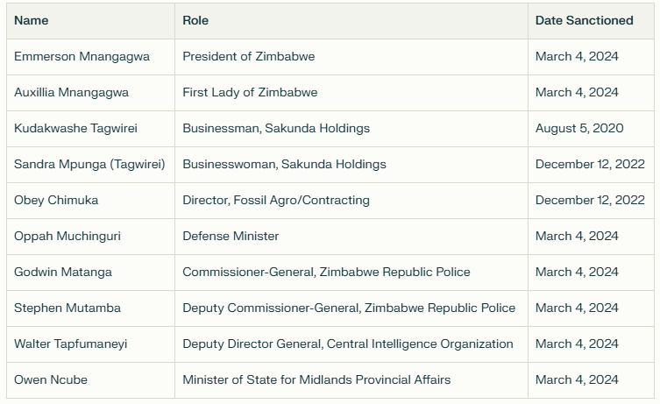Click the Deputy Director General, Central Intelligence cell
660x404 pixels.
pos(347,344)
